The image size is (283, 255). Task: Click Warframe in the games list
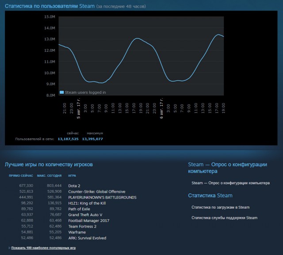[x=77, y=232]
